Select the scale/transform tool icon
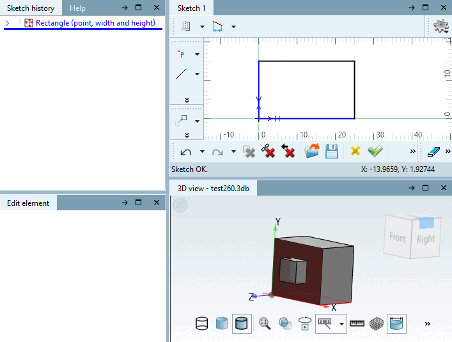 [182, 121]
